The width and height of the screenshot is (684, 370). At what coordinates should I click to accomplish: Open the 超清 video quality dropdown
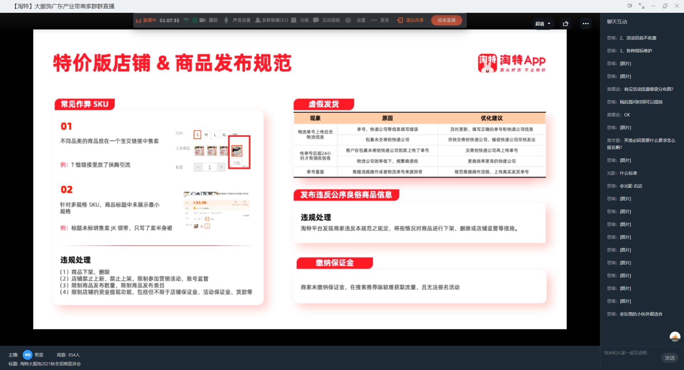coord(543,23)
